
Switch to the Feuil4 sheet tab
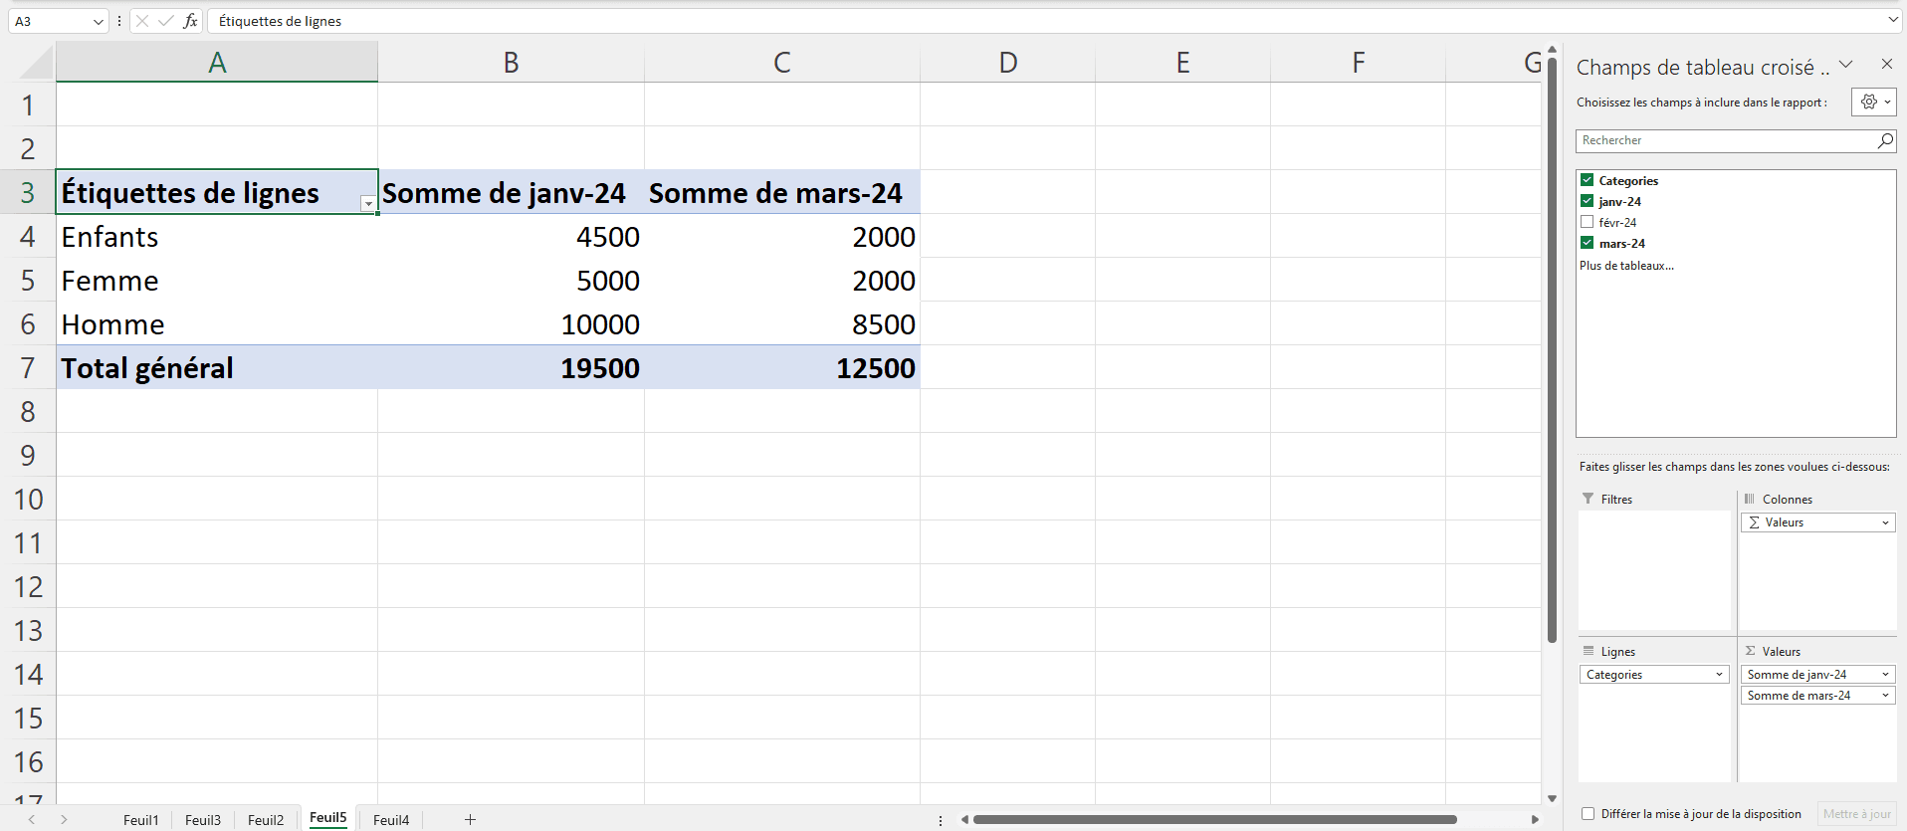(391, 819)
